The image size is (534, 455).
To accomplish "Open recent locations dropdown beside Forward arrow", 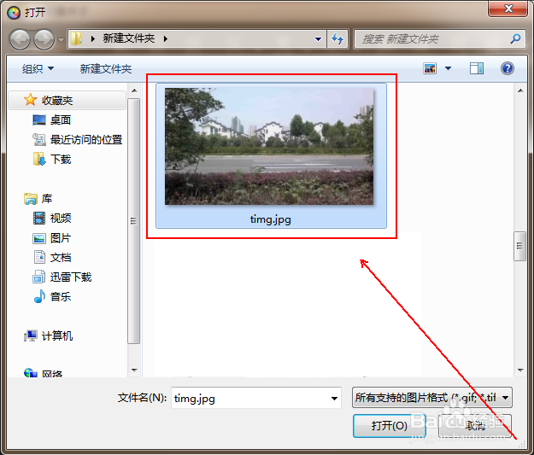I will click(61, 40).
